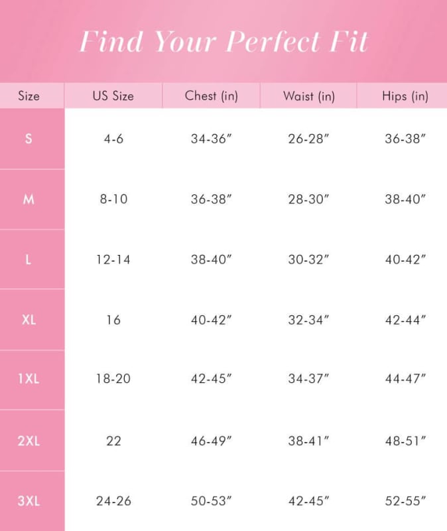Select the US Size column header

coord(113,96)
